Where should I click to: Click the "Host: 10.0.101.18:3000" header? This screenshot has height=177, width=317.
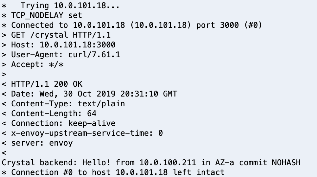[x=63, y=45]
